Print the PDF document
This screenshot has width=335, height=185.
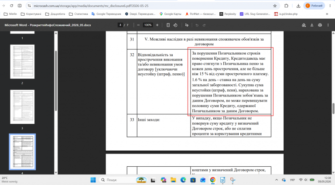coord(320,25)
